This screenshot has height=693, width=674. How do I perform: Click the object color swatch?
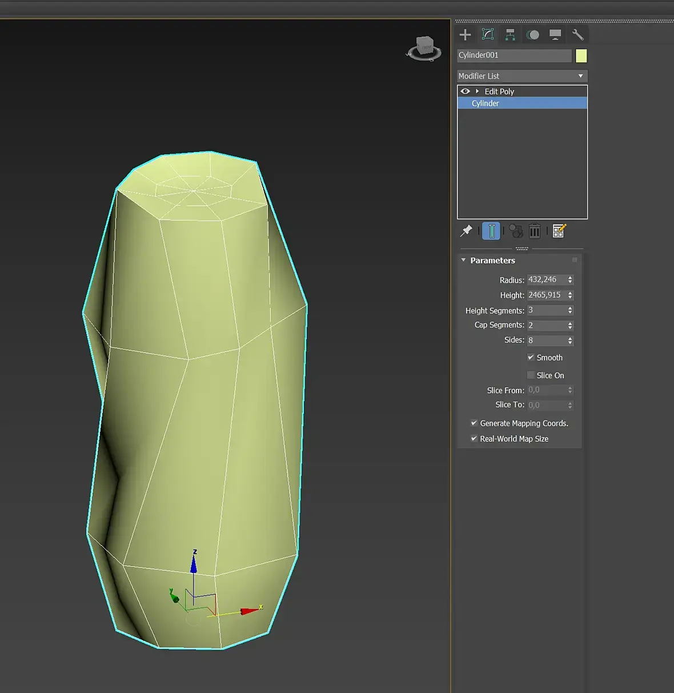coord(581,55)
